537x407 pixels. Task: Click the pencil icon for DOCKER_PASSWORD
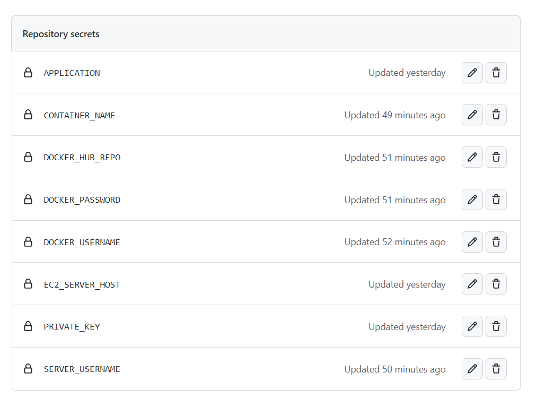[472, 200]
